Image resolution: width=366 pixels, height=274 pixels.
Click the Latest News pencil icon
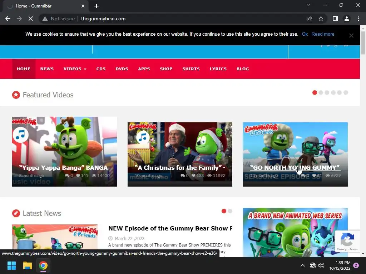pos(16,213)
